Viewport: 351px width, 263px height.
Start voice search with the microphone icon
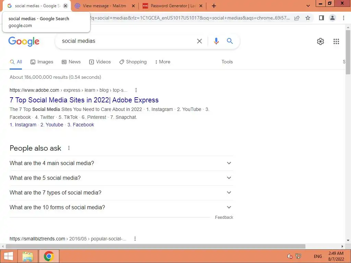(216, 41)
